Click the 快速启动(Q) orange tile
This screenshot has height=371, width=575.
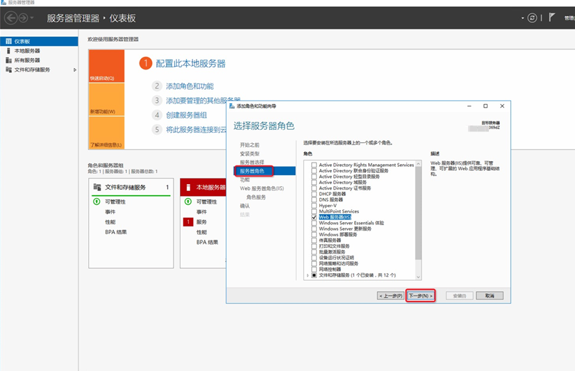pyautogui.click(x=106, y=66)
